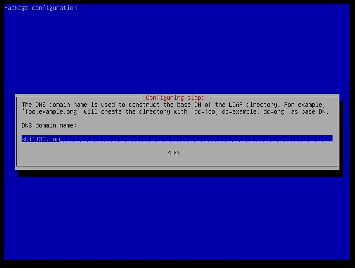Click the explanatory text about base DN
Screen dimensions: 355x268
(x=173, y=105)
